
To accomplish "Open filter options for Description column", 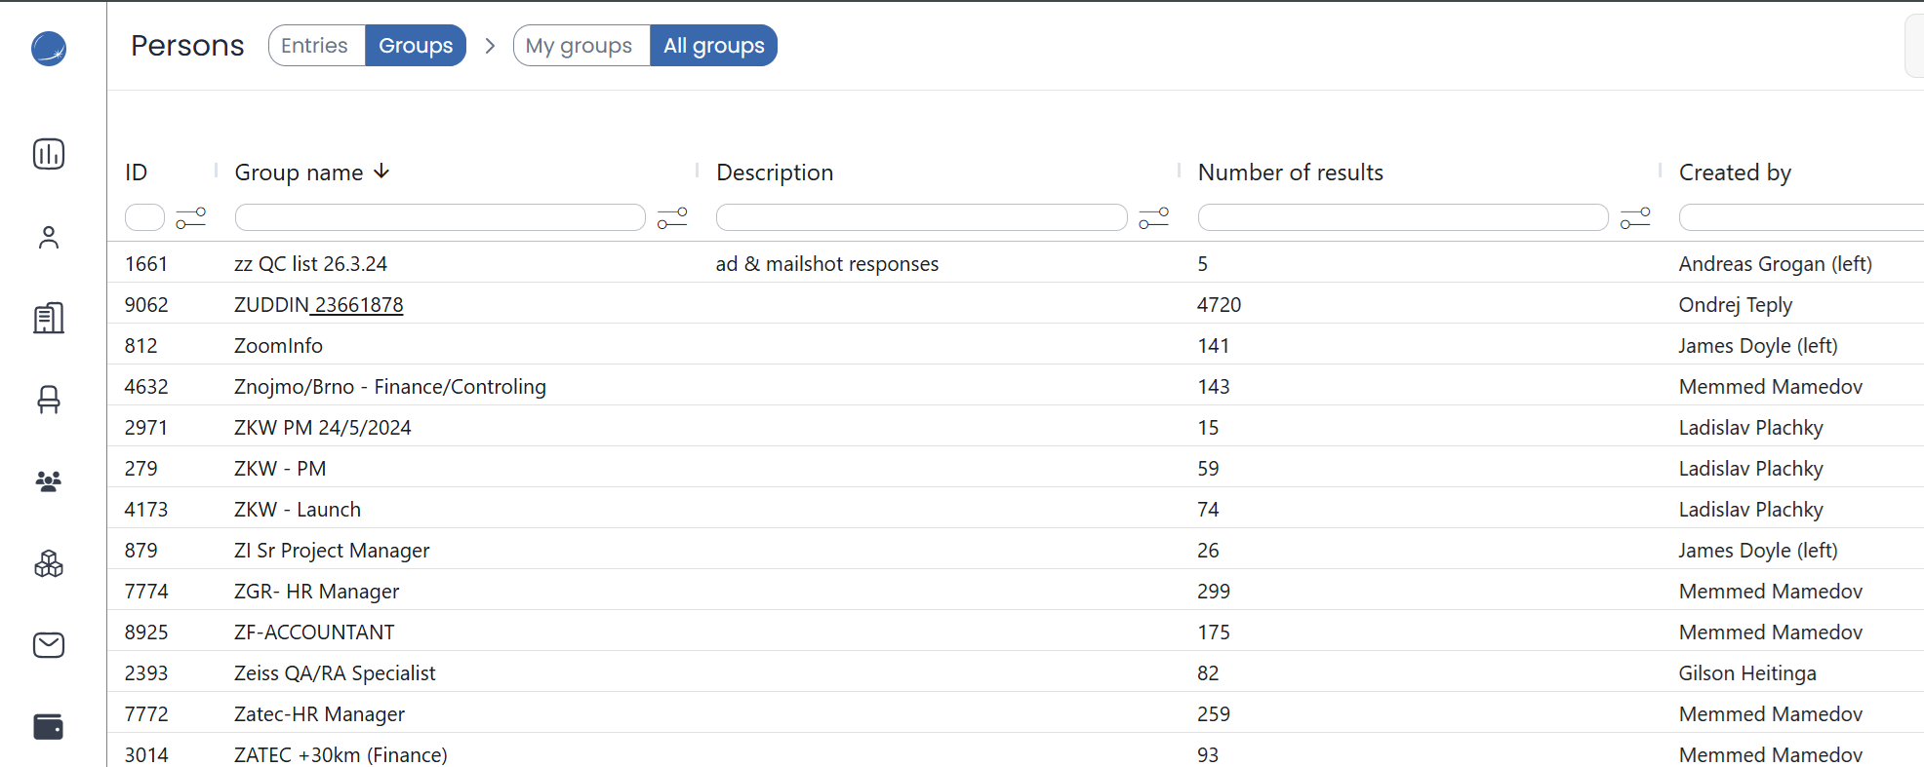I will point(1153,217).
